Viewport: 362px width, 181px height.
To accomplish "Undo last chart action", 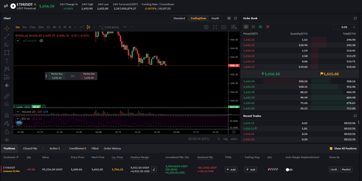I will [125, 27].
